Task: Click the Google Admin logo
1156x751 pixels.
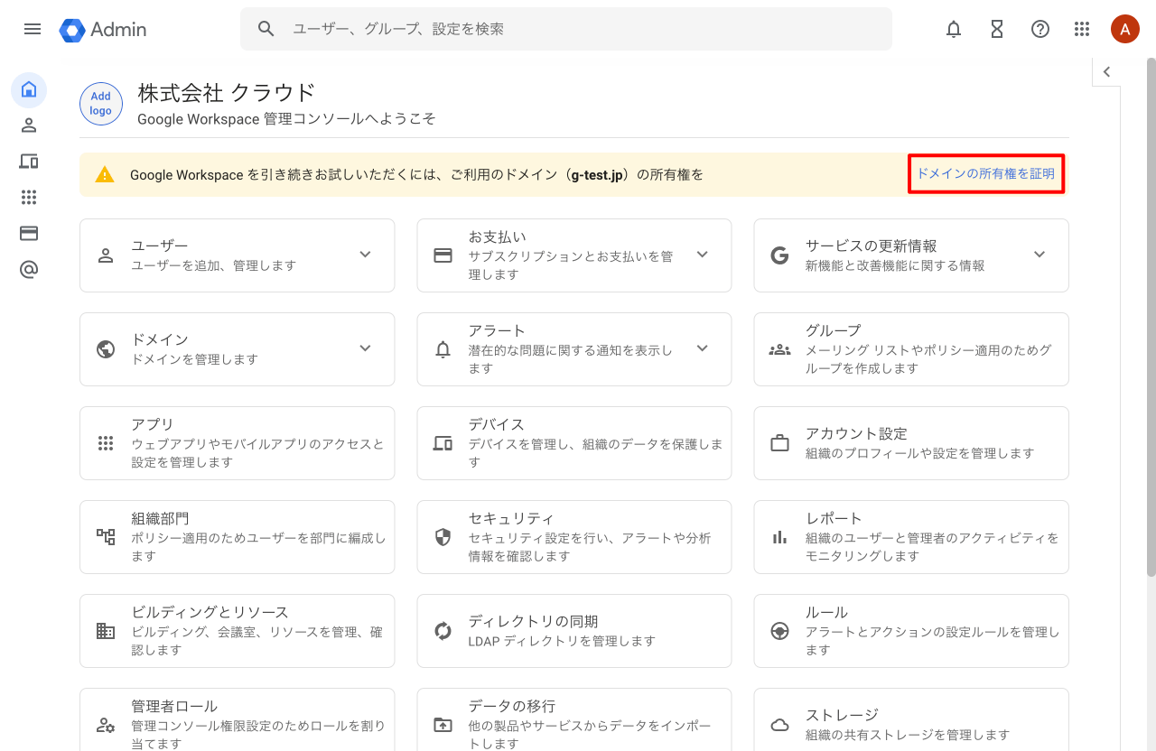Action: coord(103,29)
